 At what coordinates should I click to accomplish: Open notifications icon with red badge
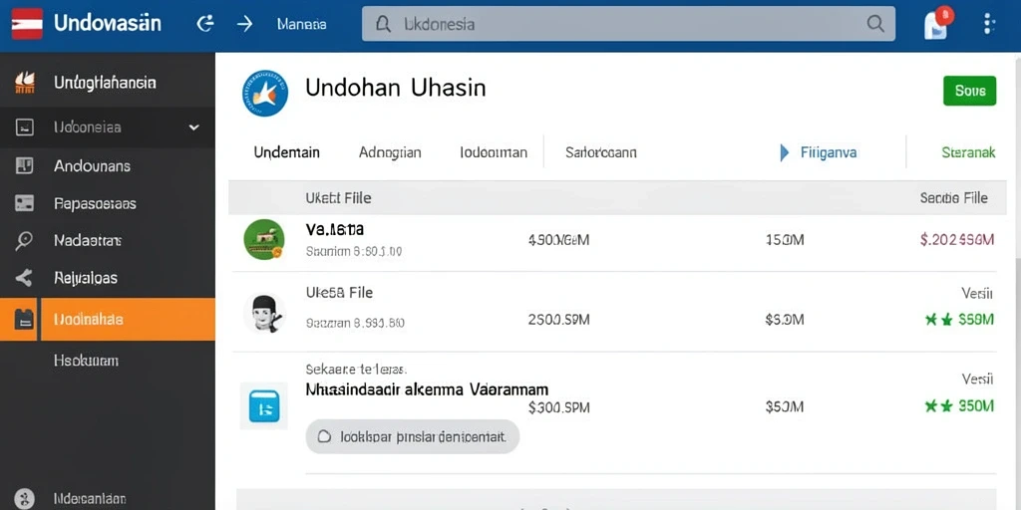937,24
